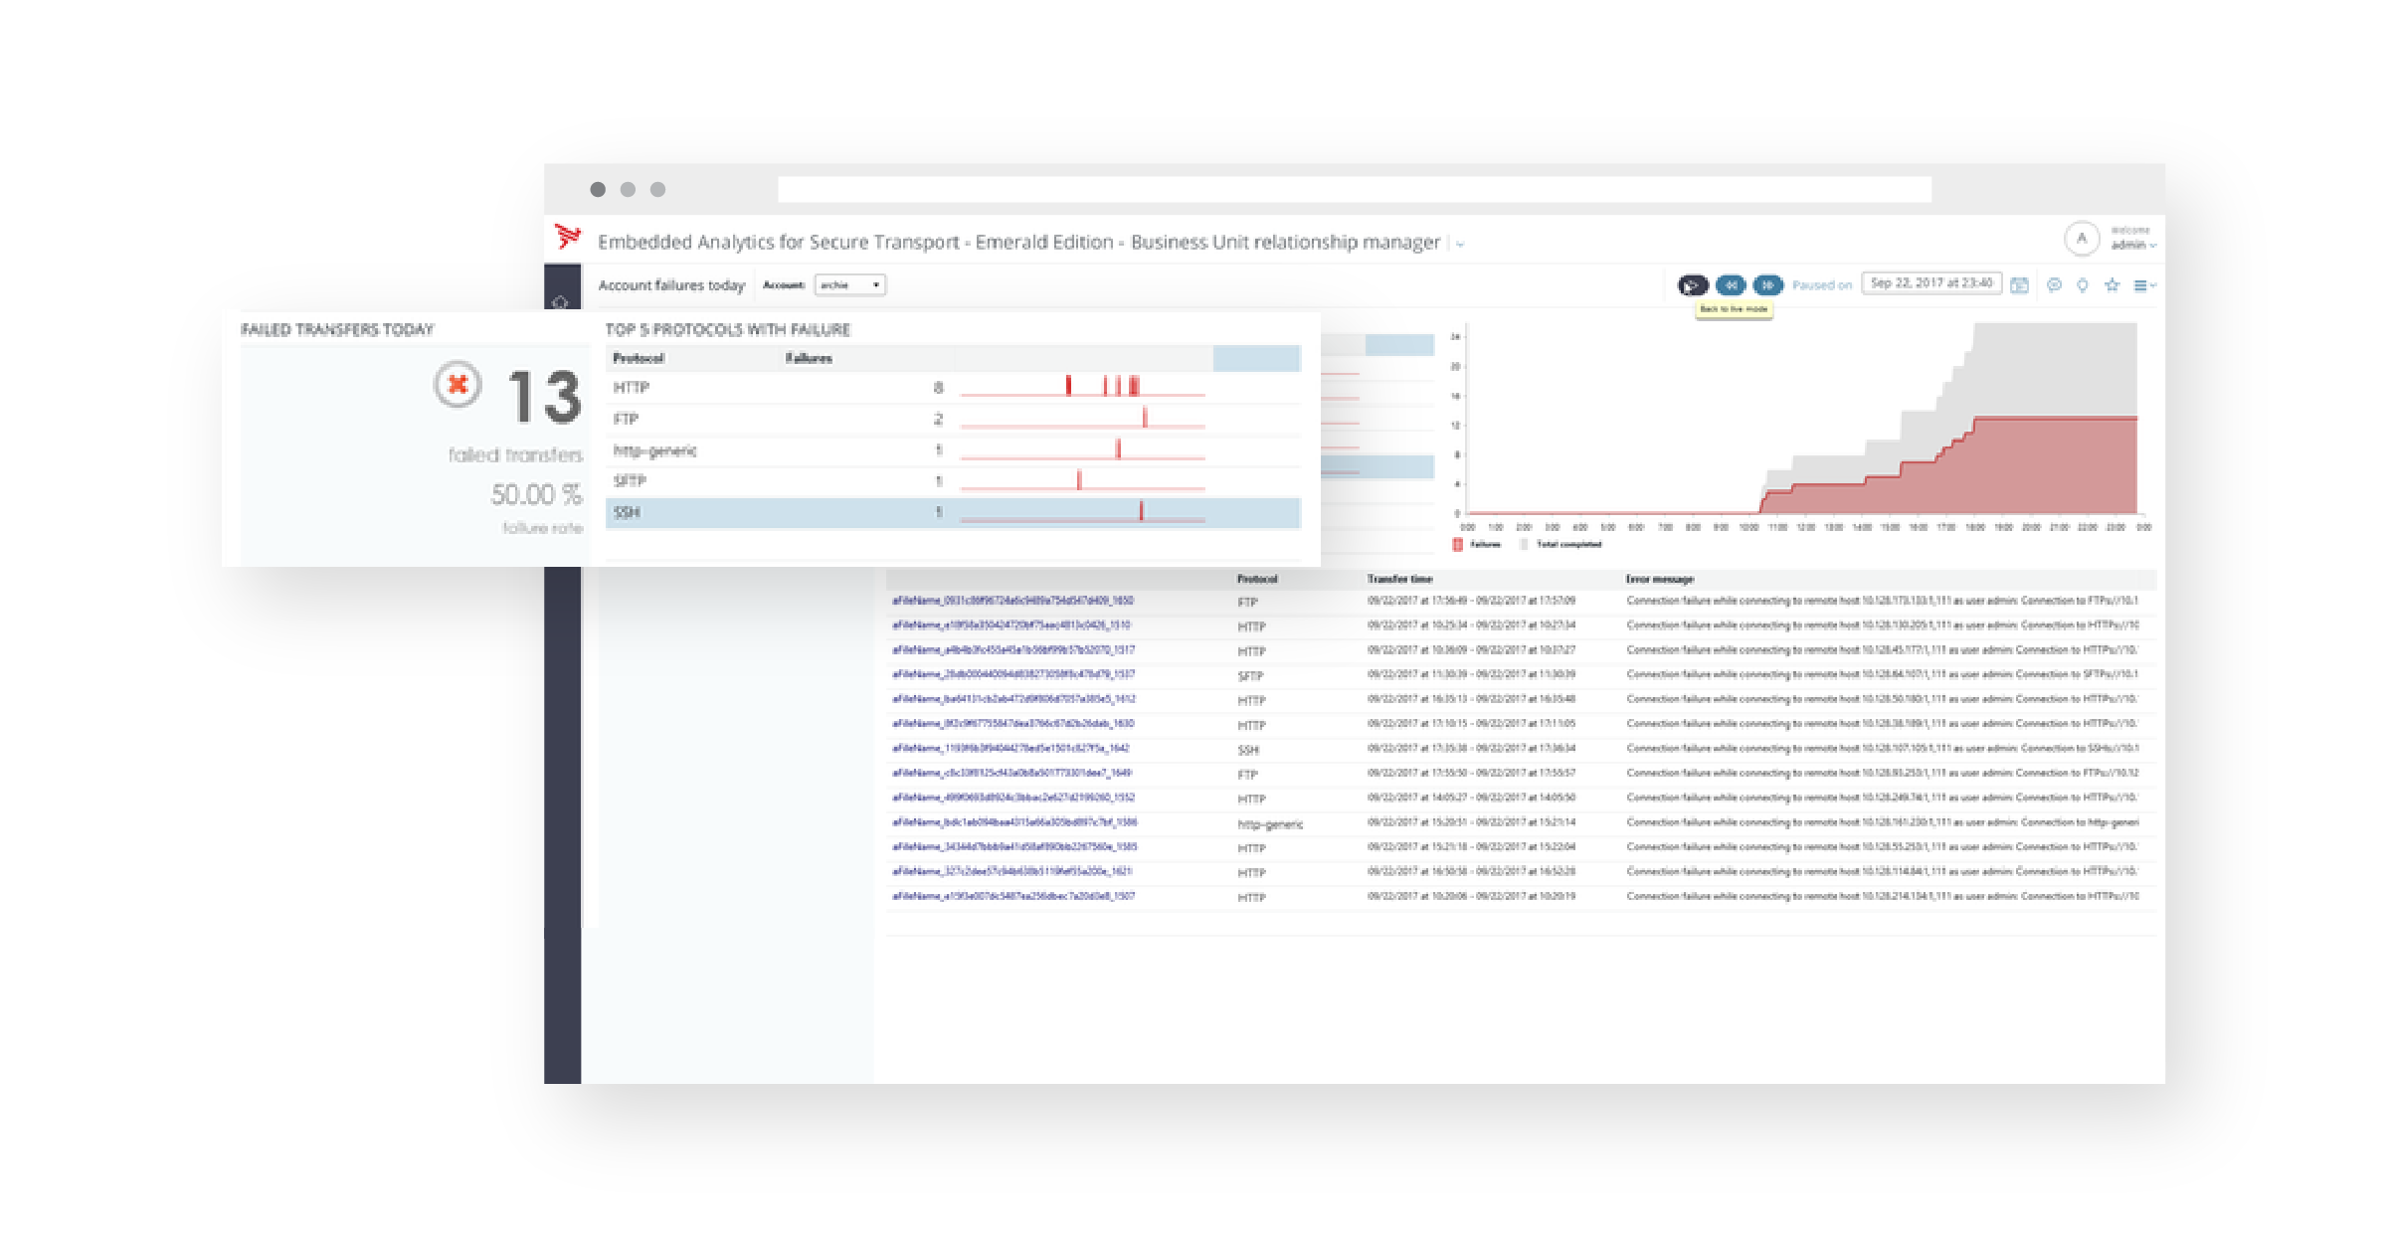Click the browser address bar
This screenshot has width=2388, height=1248.
pyautogui.click(x=1354, y=189)
